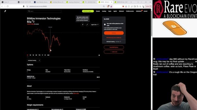Switch to the ETH Robinhood tab
Image resolution: width=197 pixels, height=110 pixels.
point(89,2)
